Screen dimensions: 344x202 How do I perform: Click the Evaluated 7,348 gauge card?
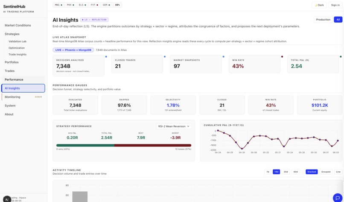tap(75, 105)
